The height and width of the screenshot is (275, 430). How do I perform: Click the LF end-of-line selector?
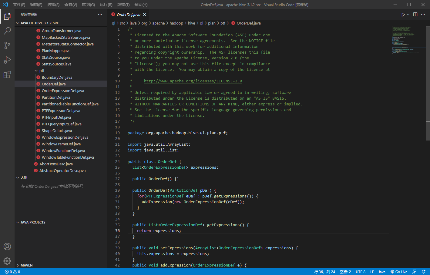coord(372,272)
